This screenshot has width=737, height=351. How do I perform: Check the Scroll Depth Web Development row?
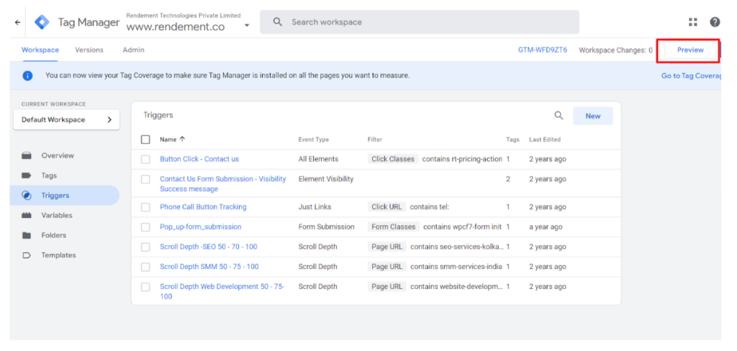pyautogui.click(x=145, y=287)
